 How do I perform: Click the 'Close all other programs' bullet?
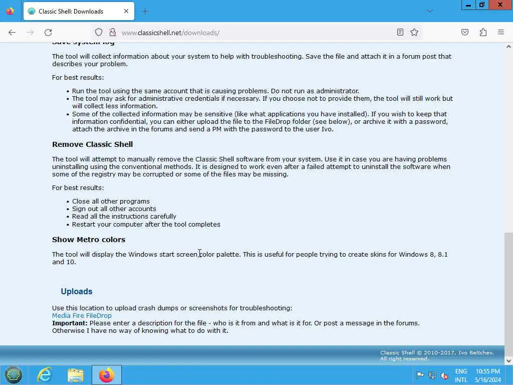[111, 202]
